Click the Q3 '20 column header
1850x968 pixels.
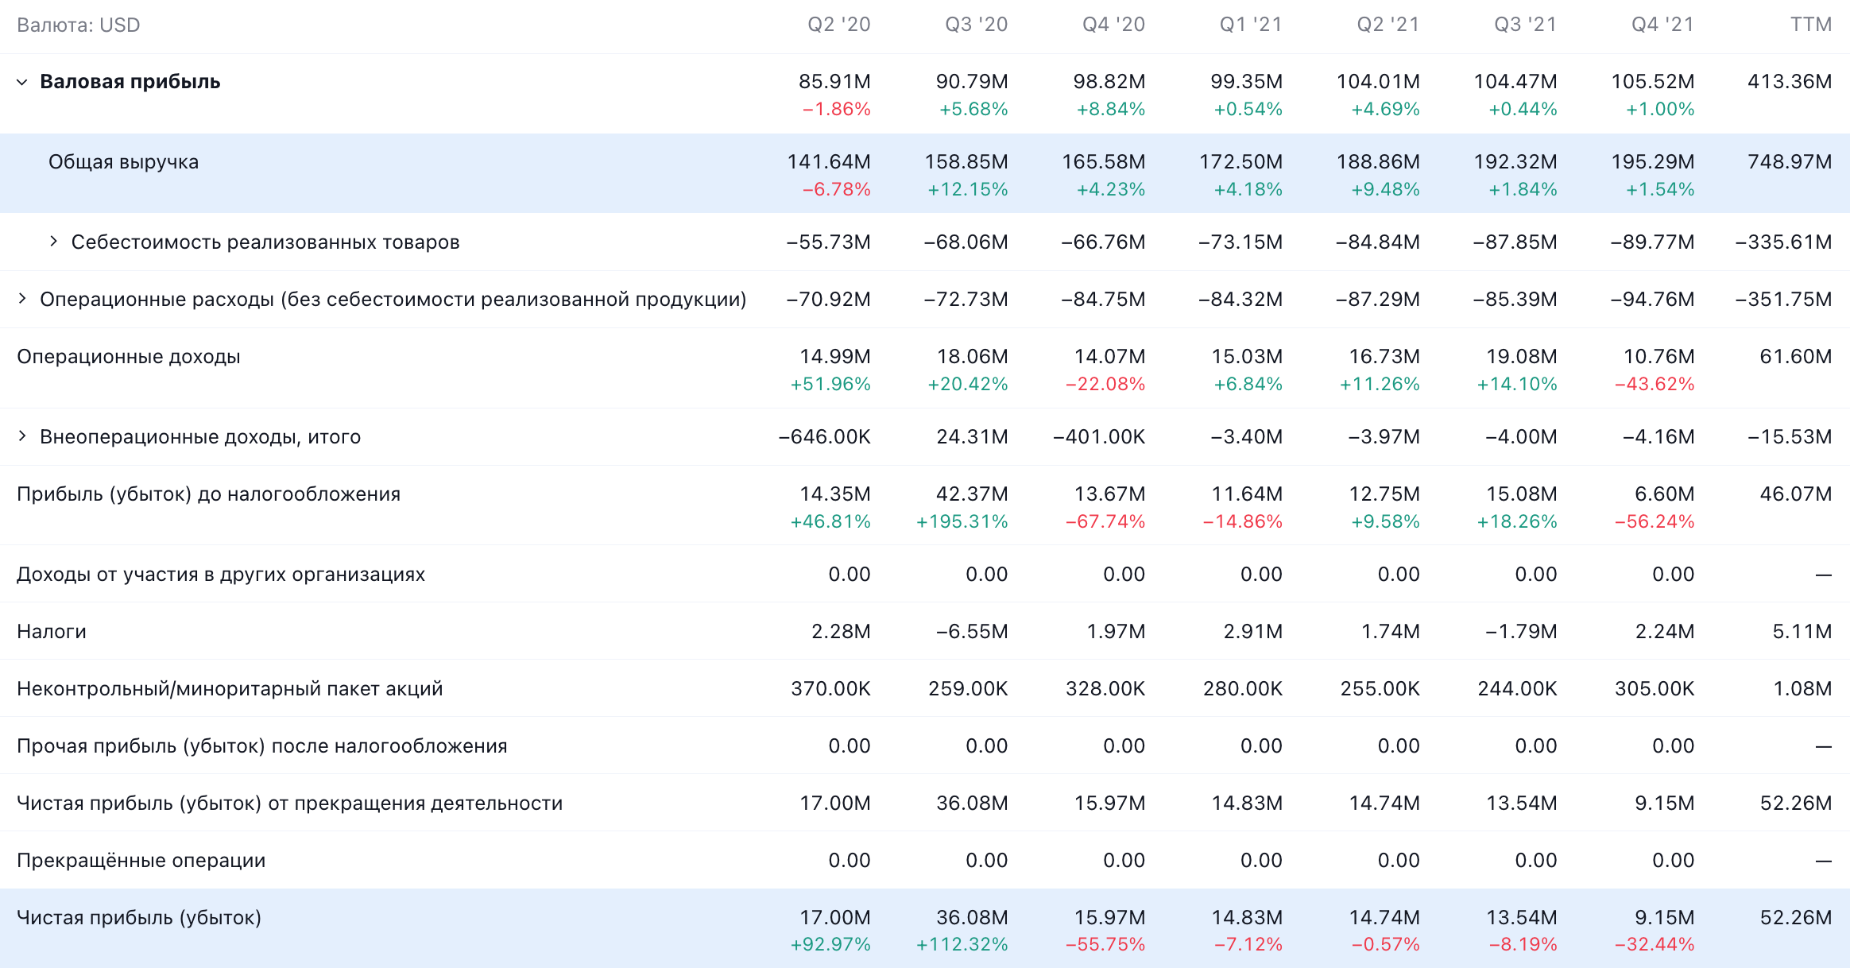point(977,25)
